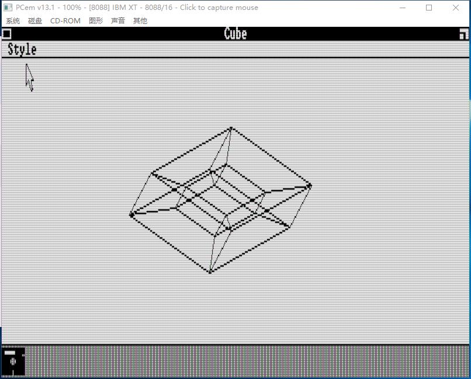Open the Cube window system menu box
Viewport: 471px width, 379px height.
coord(6,34)
